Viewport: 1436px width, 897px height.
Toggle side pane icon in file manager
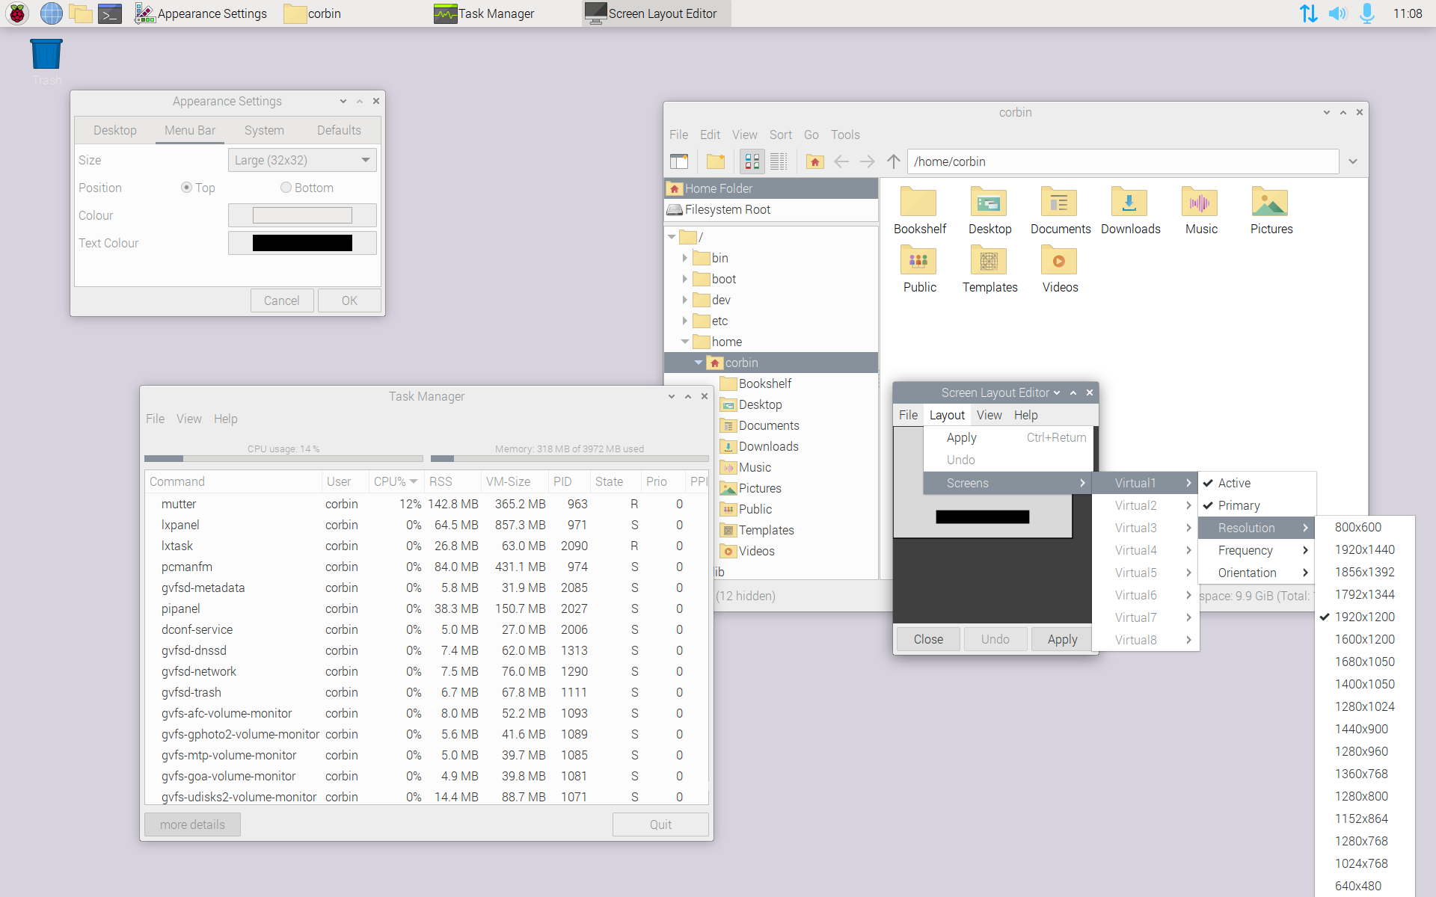679,161
